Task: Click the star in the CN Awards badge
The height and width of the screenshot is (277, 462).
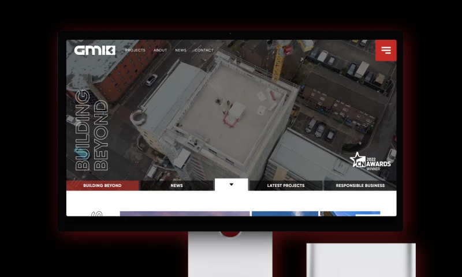Action: coord(357,159)
